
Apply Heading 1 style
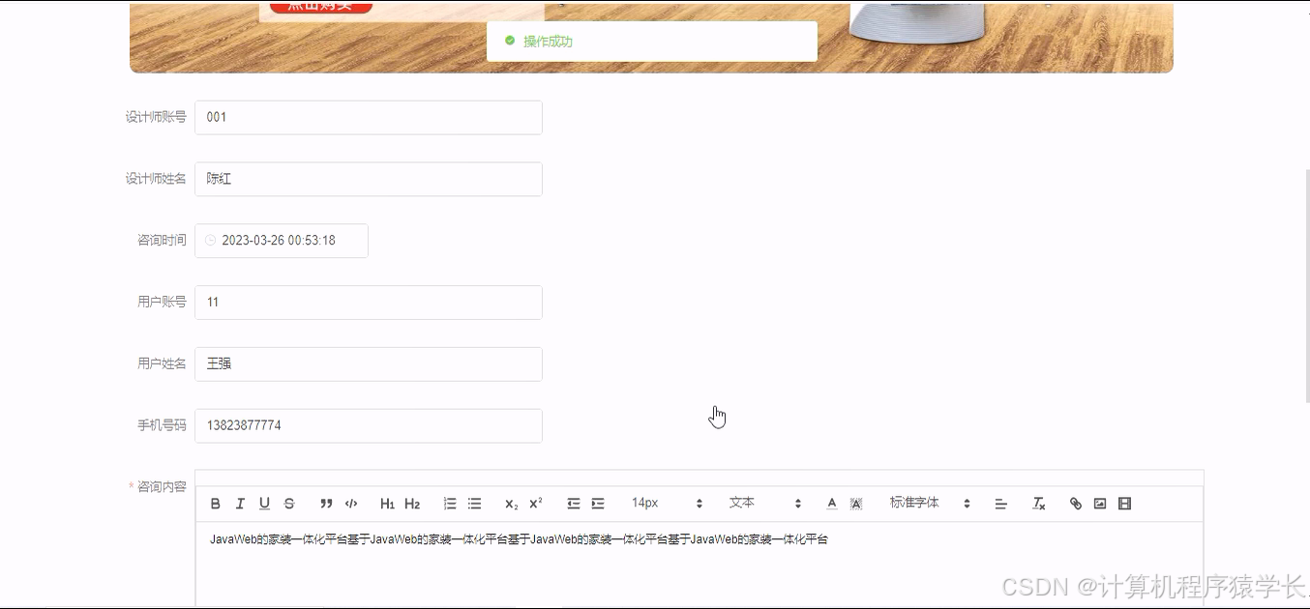coord(386,503)
